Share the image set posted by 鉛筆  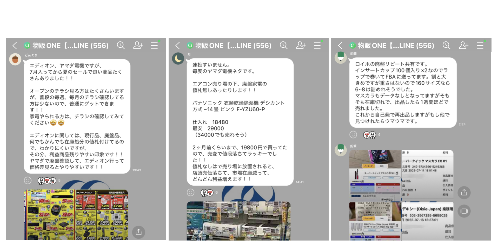[464, 193]
